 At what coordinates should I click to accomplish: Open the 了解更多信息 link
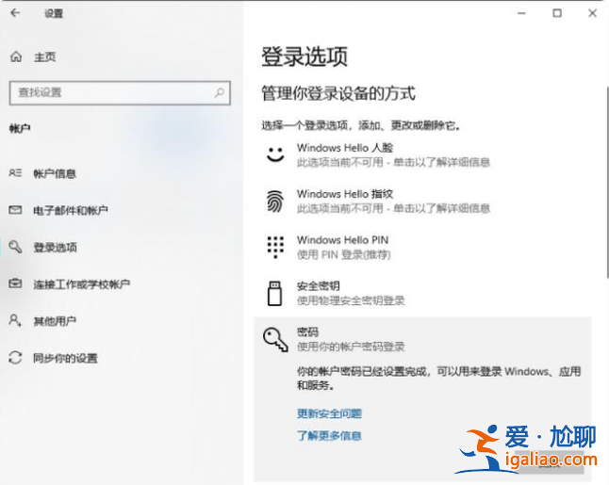(x=329, y=435)
